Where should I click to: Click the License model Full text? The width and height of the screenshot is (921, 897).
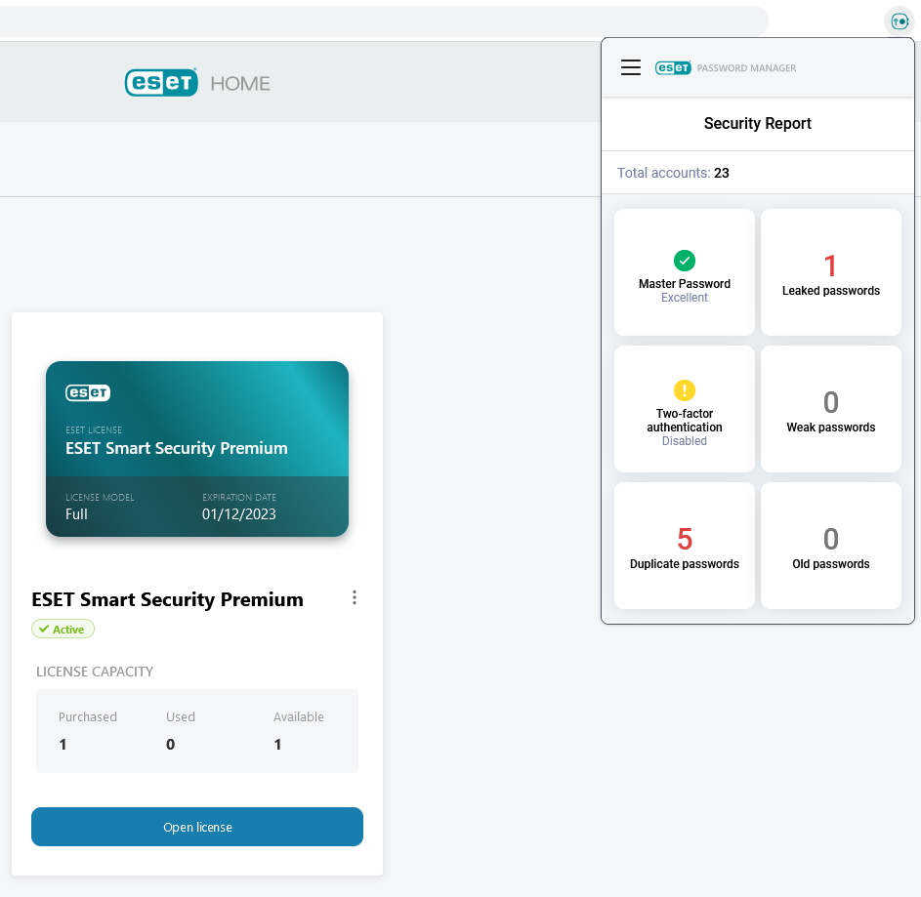pyautogui.click(x=76, y=514)
